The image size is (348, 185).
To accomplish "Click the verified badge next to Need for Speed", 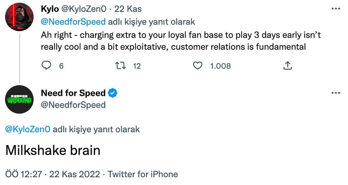I will tap(113, 92).
